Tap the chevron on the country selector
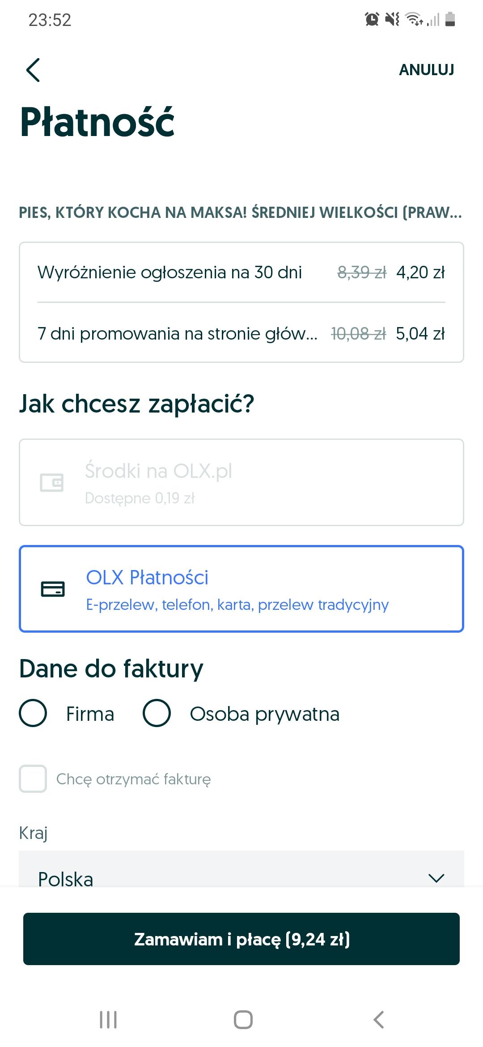Viewport: 483px width, 1047px height. pyautogui.click(x=436, y=878)
